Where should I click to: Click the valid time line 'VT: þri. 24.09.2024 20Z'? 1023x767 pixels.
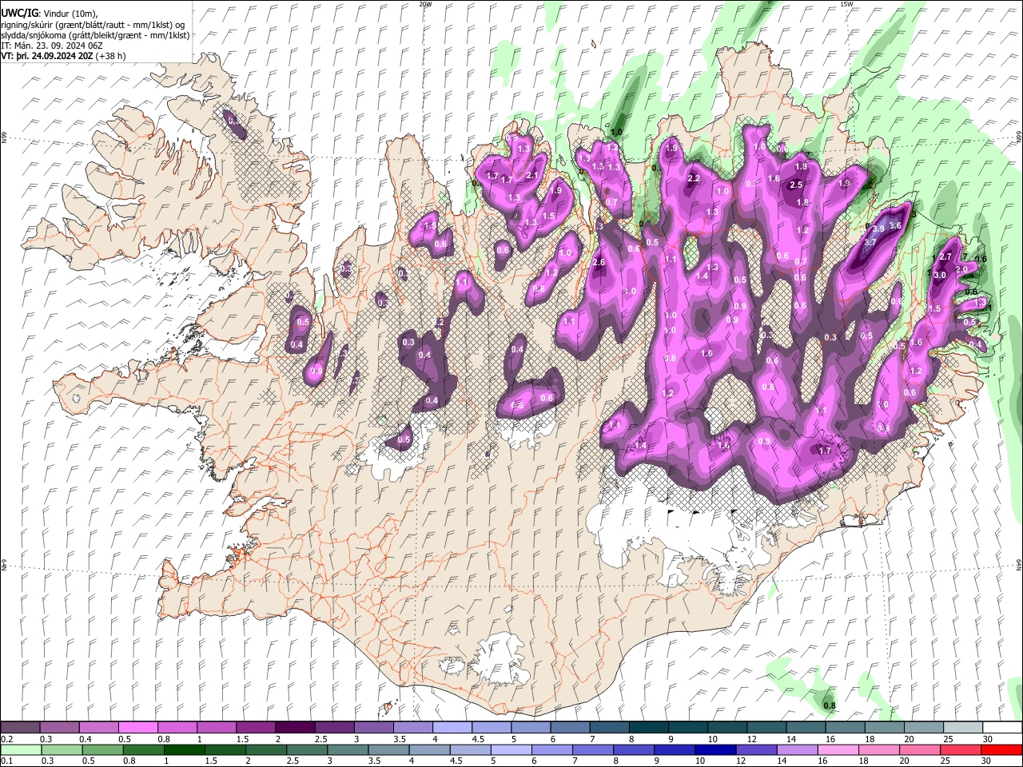(x=47, y=56)
